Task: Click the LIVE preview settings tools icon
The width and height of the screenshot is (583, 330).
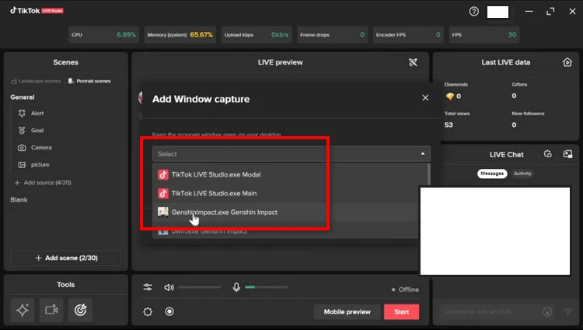Action: [x=413, y=62]
